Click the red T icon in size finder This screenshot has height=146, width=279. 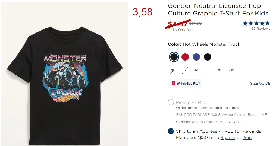tap(174, 83)
